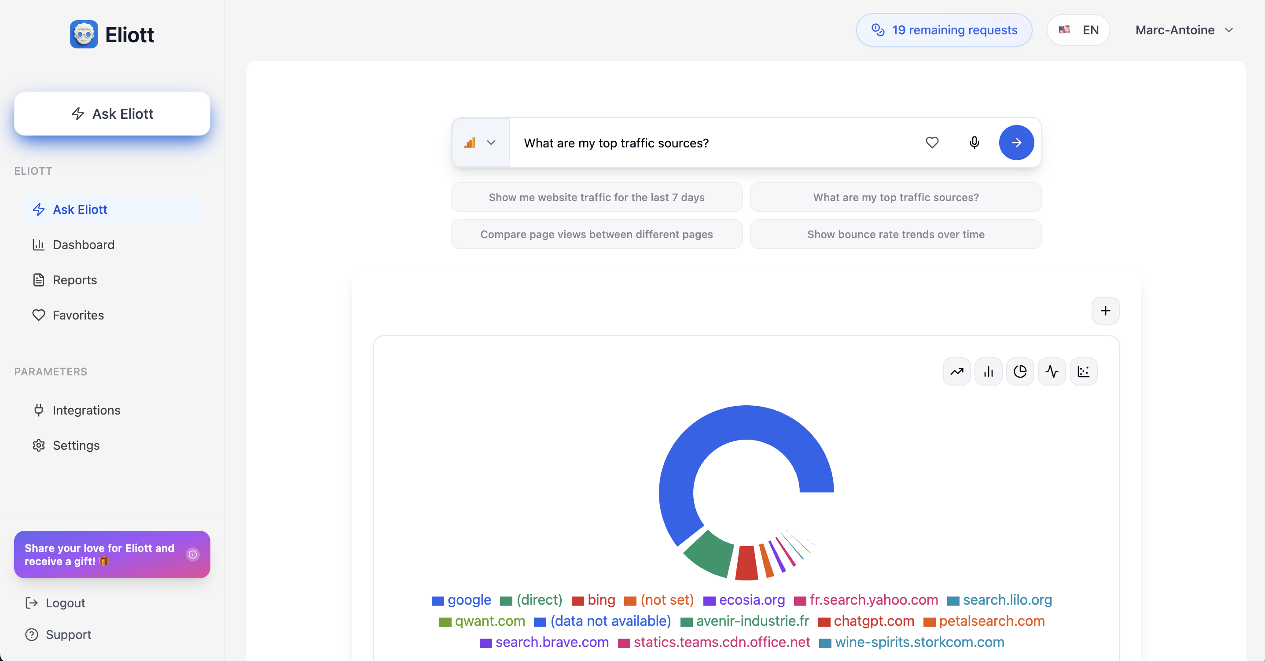Click the plus button above the chart
The height and width of the screenshot is (661, 1265).
point(1105,310)
